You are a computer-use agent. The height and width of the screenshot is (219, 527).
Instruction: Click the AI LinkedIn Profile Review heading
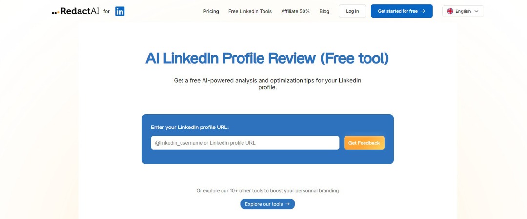pyautogui.click(x=267, y=58)
